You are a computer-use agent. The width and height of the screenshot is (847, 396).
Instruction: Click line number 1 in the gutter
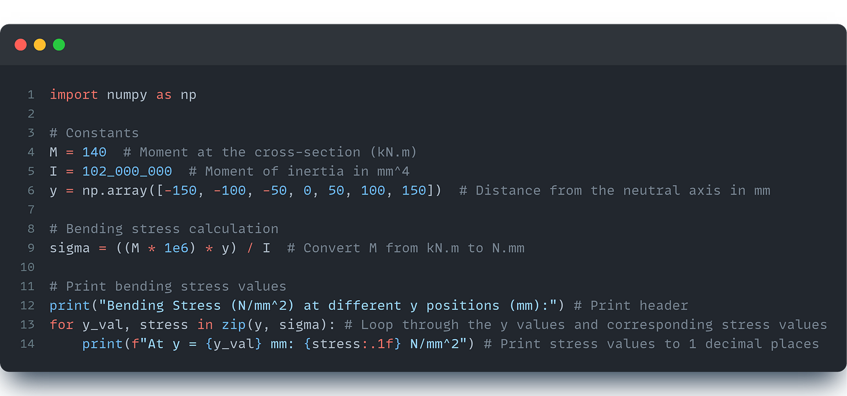click(x=31, y=94)
